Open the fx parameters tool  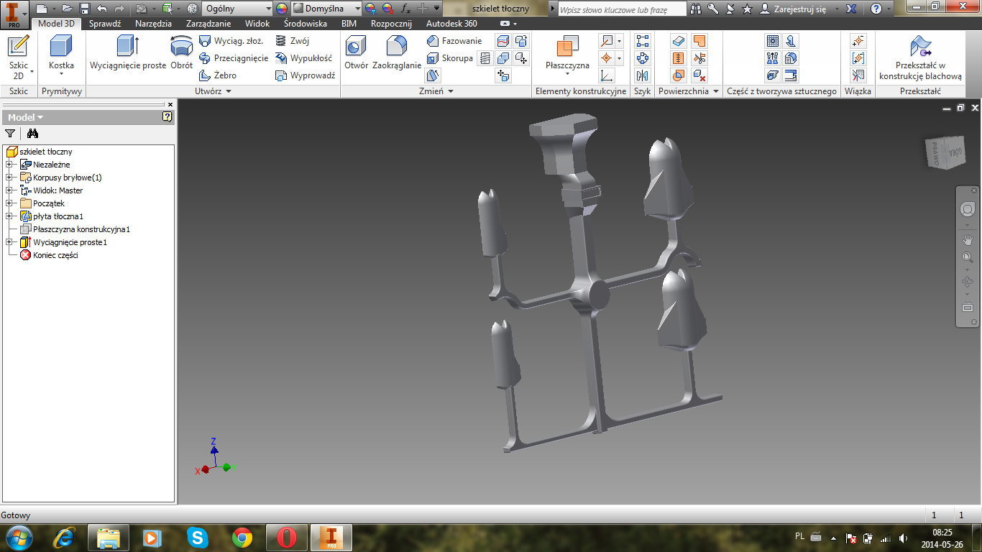405,9
